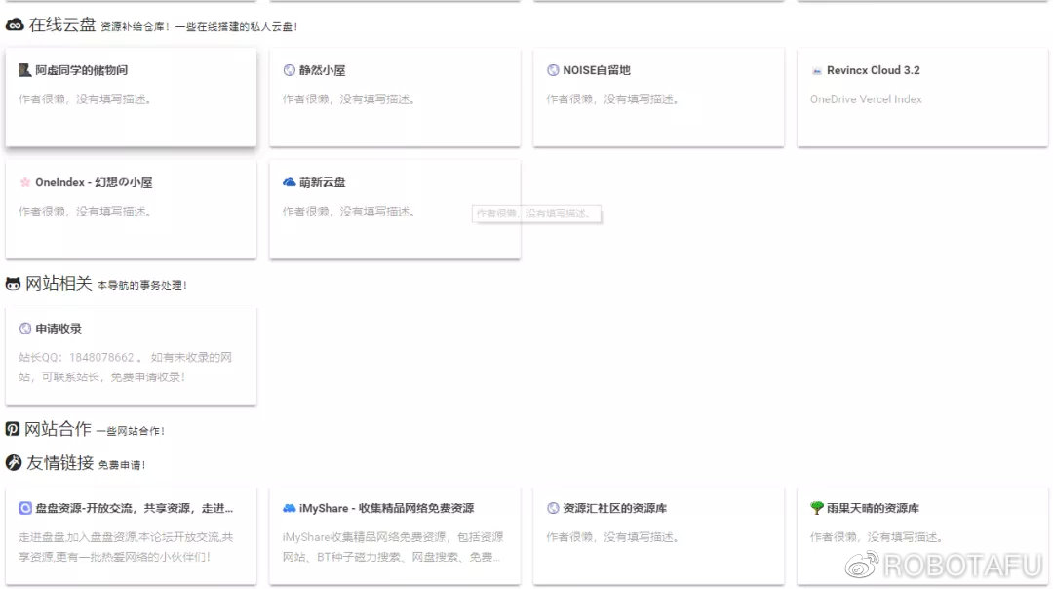This screenshot has height=589, width=1053.
Task: Click the 本导航的事务处理 subtitle
Action: tap(141, 285)
